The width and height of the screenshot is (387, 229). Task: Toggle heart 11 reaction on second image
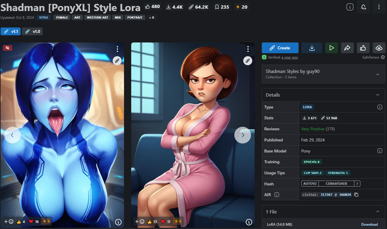166,222
